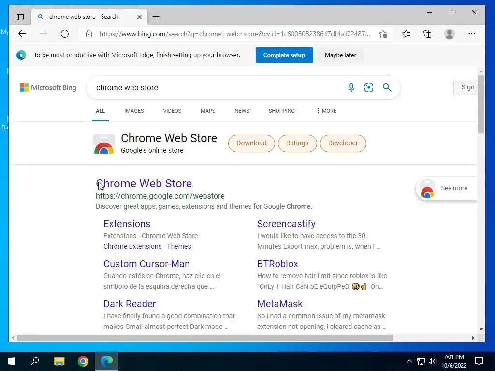Click the vertical scrollbar thumb
Viewport: 495px width, 371px height.
coord(481,104)
